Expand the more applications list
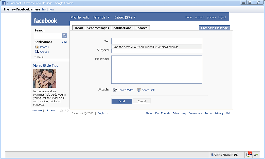 click(39, 57)
